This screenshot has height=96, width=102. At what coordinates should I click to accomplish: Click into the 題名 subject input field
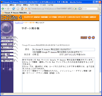[63, 50]
